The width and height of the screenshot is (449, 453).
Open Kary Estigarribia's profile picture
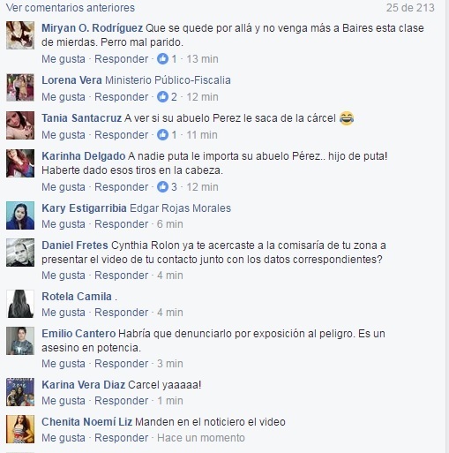point(20,215)
